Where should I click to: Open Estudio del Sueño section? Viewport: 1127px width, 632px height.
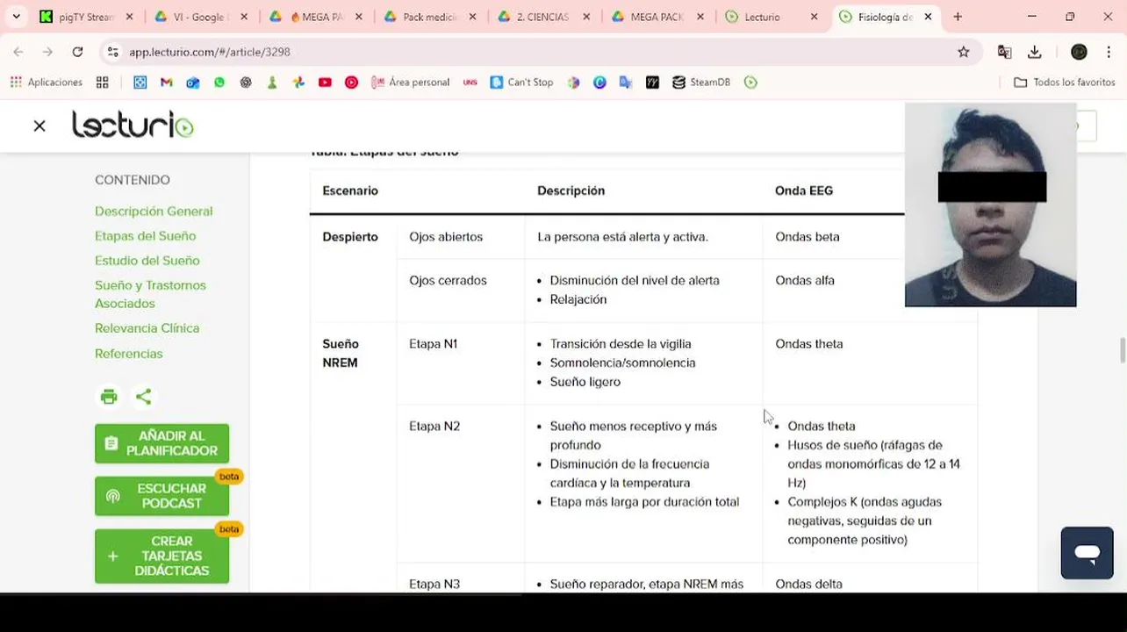coord(147,261)
